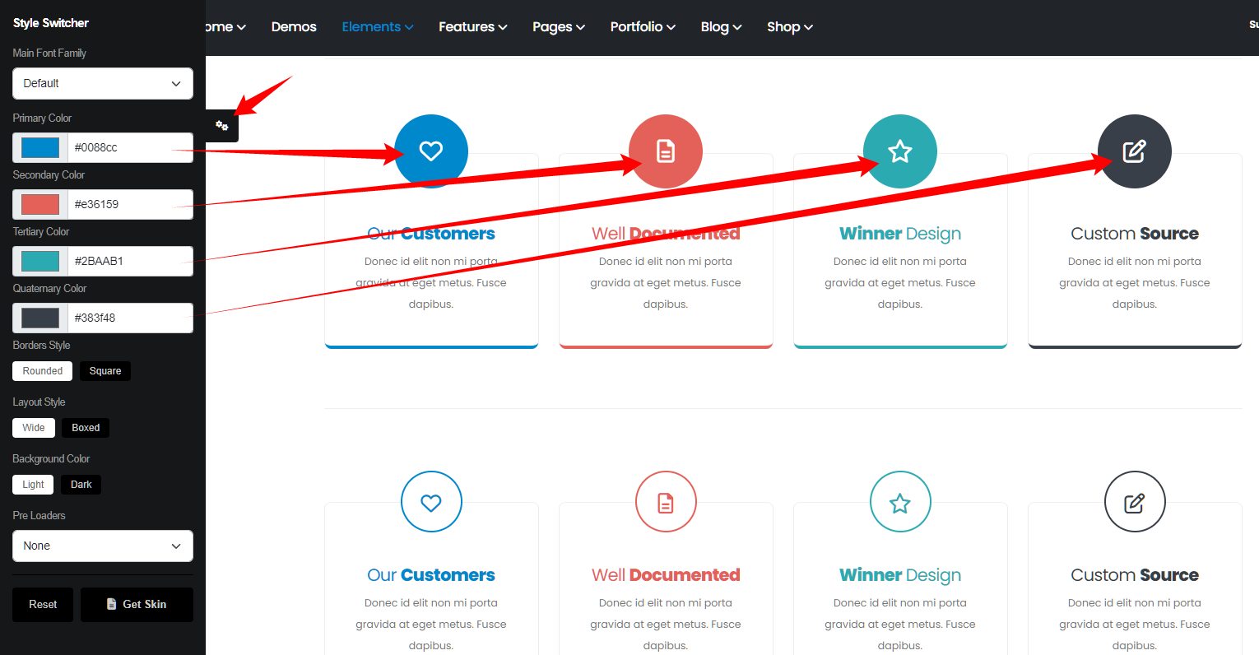
Task: Click the outlined star circle icon
Action: click(x=899, y=502)
